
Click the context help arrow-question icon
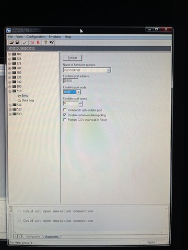(52, 43)
